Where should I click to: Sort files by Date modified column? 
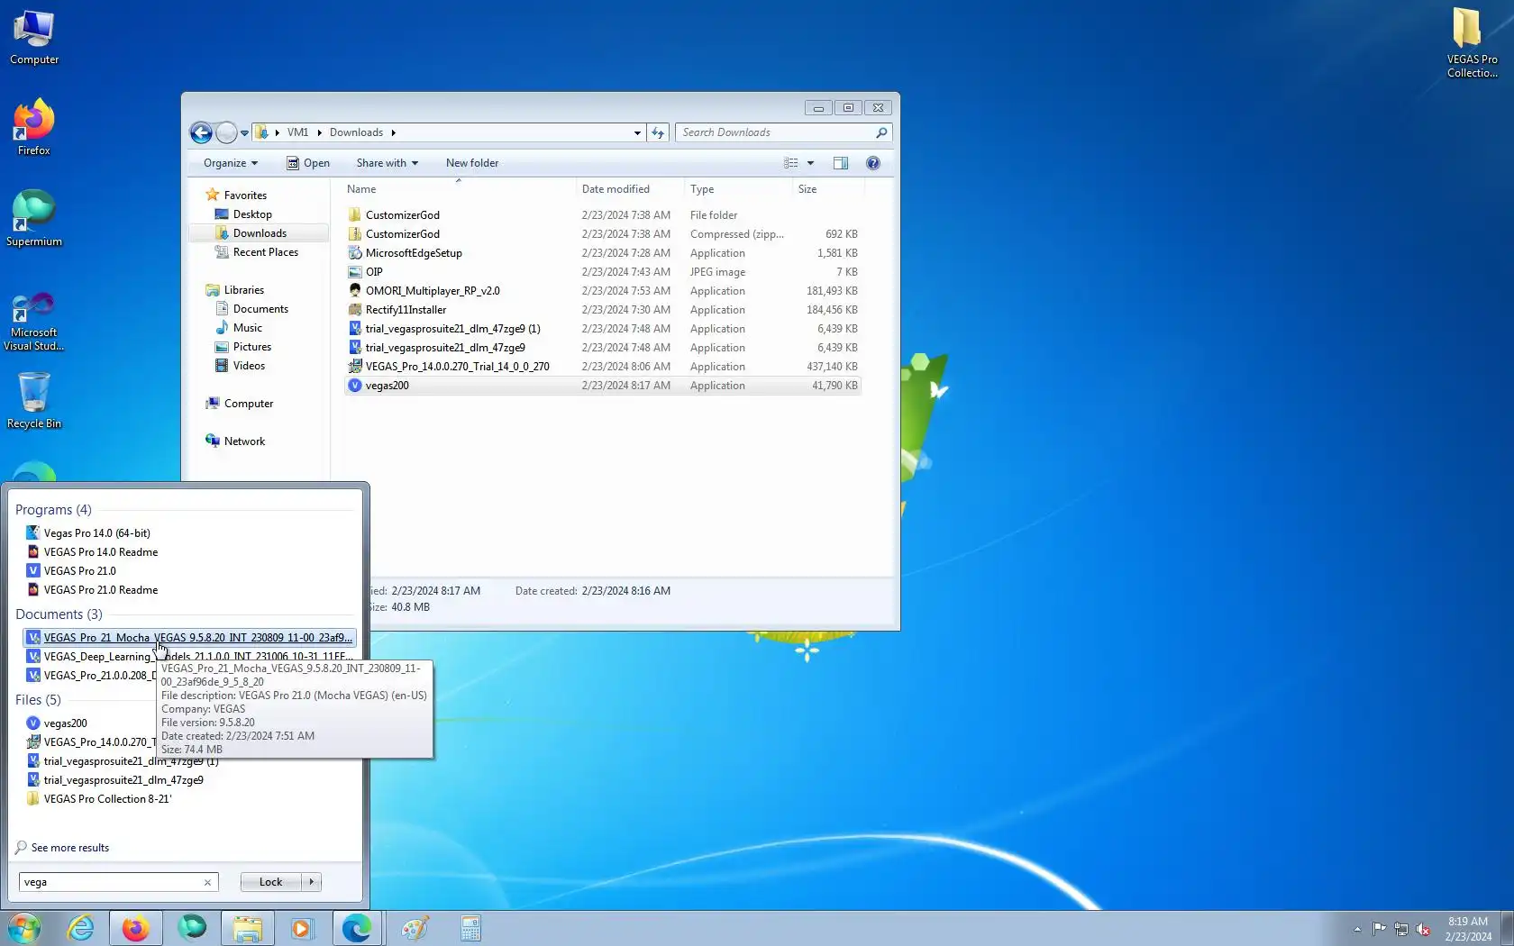tap(630, 189)
